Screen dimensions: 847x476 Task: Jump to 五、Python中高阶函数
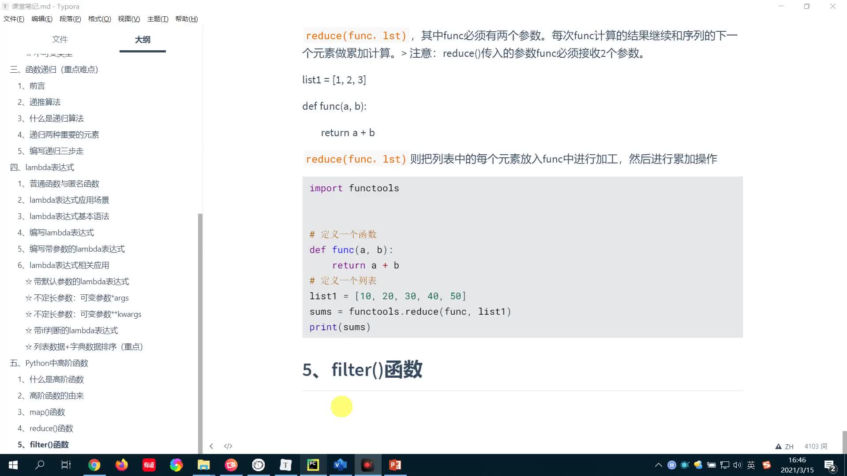click(49, 363)
